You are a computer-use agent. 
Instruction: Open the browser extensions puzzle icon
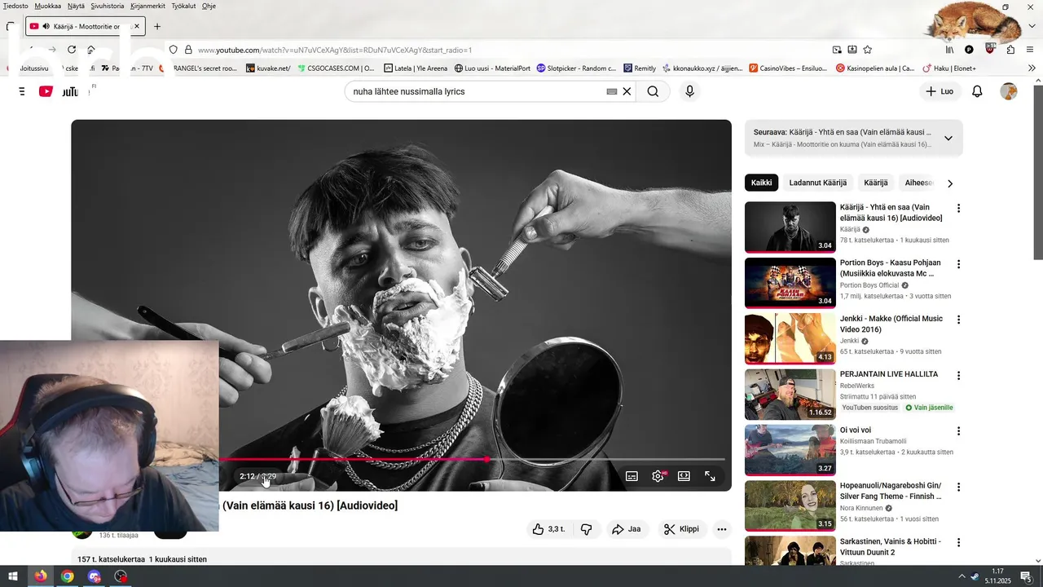[x=1010, y=50]
